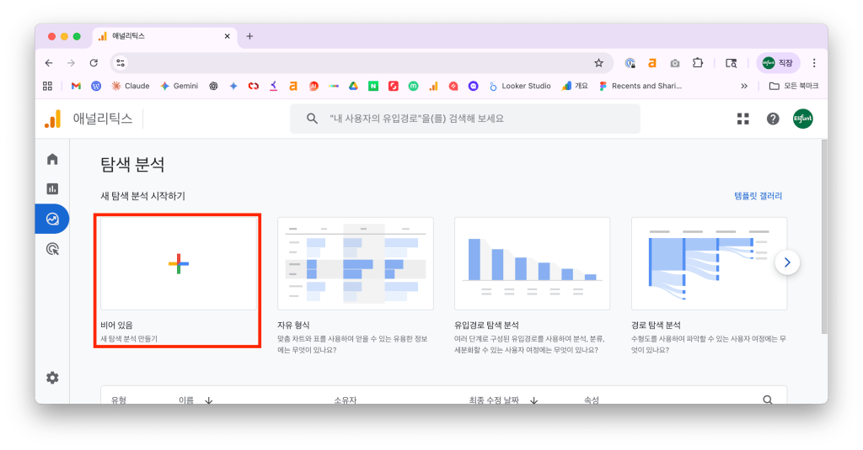863x450 pixels.
Task: Open the Home icon in left sidebar
Action: tap(52, 159)
